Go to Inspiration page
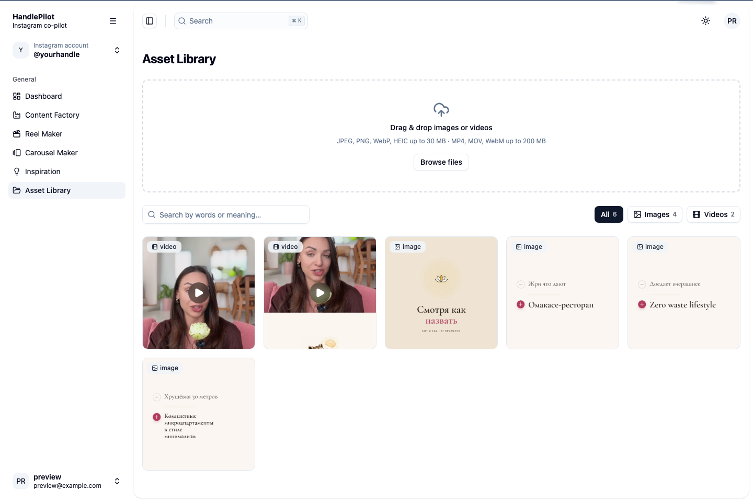753x502 pixels. click(67, 172)
